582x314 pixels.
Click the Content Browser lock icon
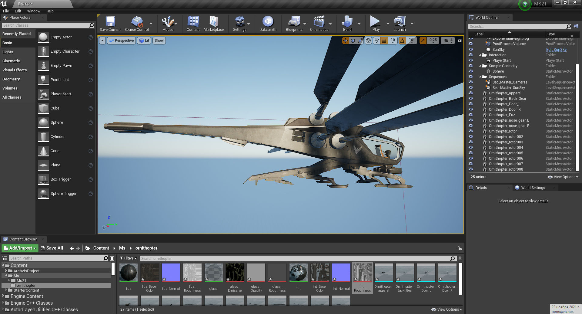460,248
